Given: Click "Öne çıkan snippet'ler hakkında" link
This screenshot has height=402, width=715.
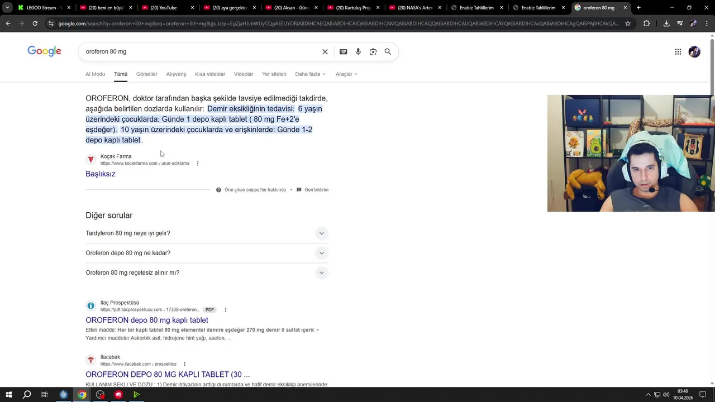Looking at the screenshot, I should point(255,190).
